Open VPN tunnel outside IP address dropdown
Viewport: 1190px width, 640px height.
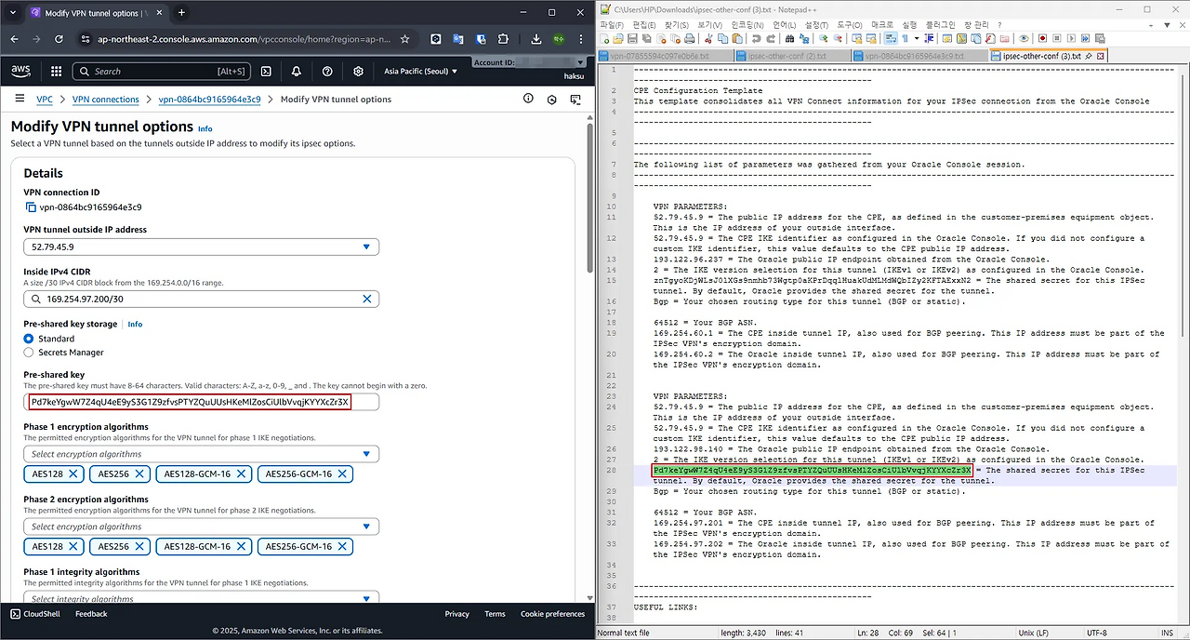pos(201,247)
